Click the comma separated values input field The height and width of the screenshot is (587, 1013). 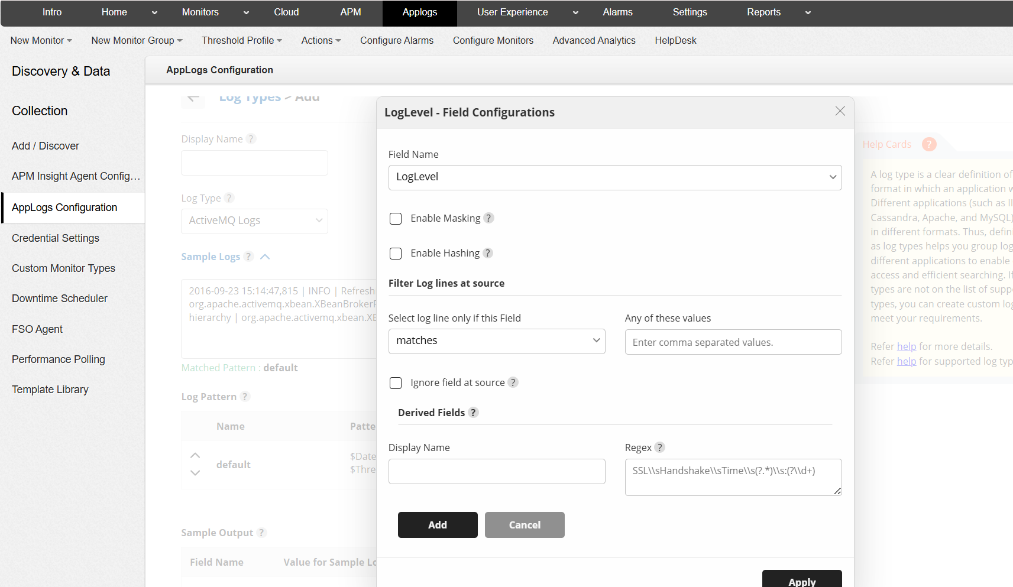pos(733,342)
